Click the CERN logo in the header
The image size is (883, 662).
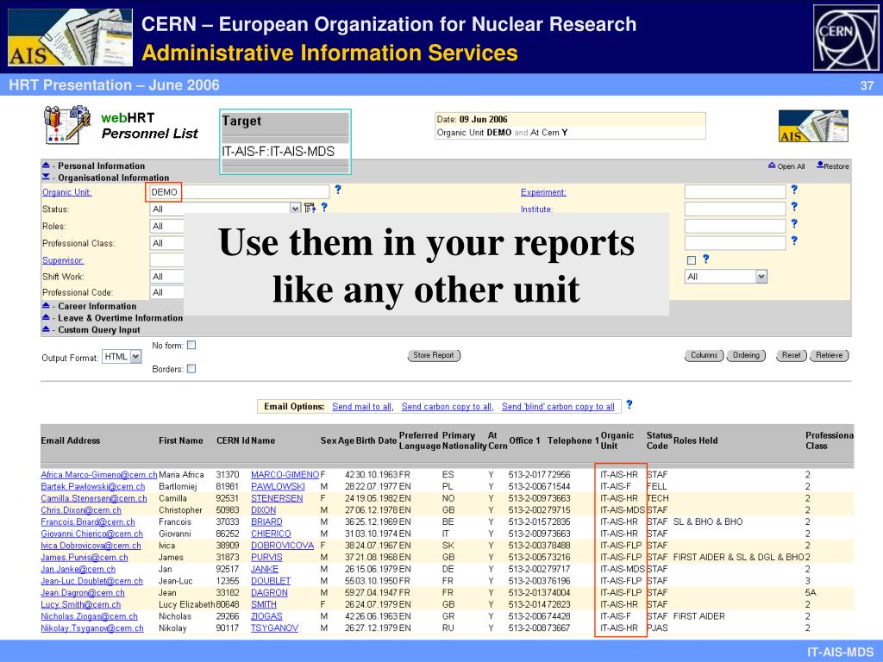[x=845, y=38]
